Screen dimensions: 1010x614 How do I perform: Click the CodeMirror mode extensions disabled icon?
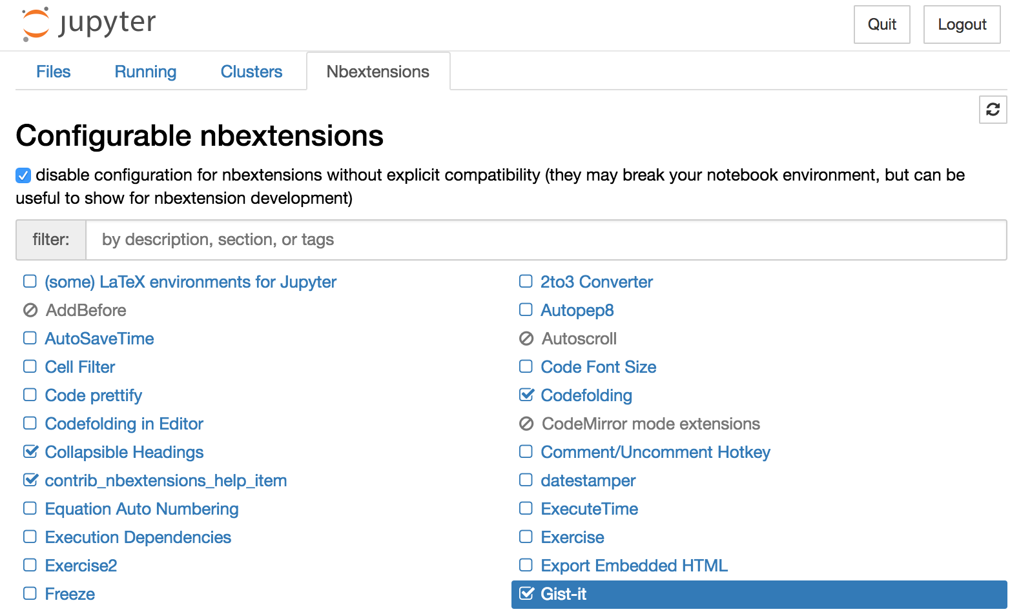coord(526,424)
